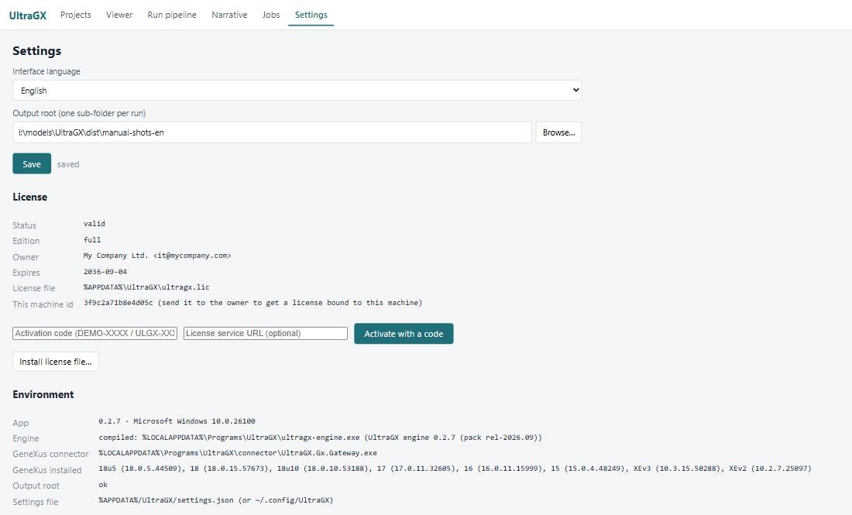Click the License service URL field
Screen dimensions: 852x515
tap(265, 333)
